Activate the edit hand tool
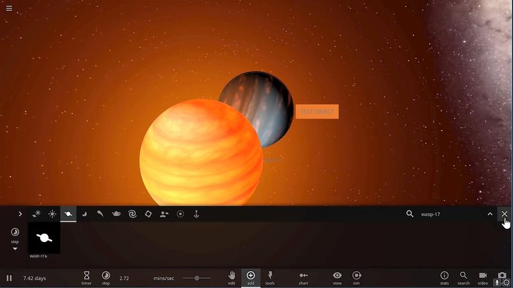 click(x=232, y=278)
